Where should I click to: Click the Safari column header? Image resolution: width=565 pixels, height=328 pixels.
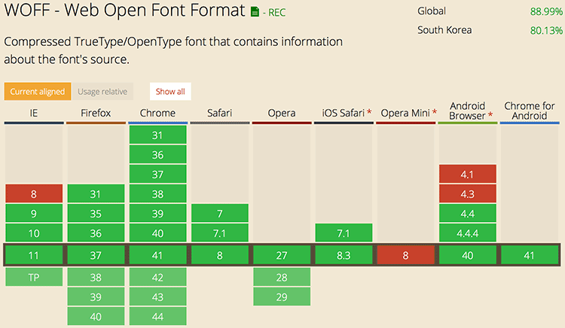220,113
